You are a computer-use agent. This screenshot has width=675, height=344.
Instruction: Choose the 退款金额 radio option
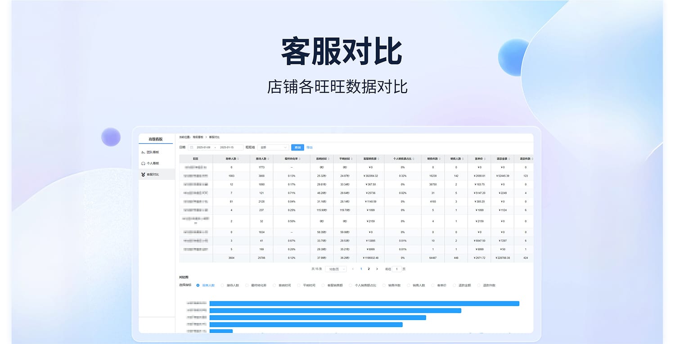[454, 286]
